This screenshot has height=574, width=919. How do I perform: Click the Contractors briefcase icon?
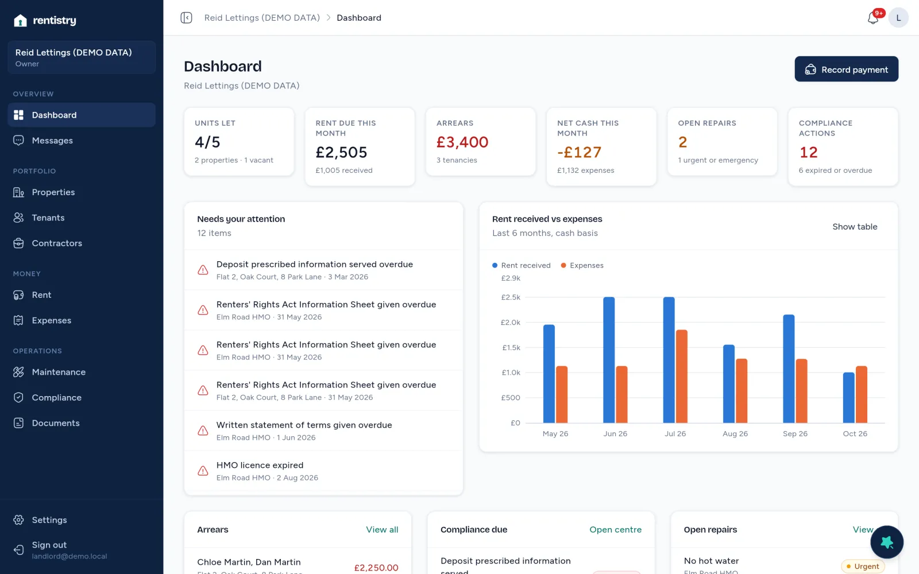click(19, 243)
